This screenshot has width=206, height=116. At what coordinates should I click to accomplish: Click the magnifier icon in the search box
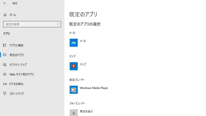coord(58,24)
